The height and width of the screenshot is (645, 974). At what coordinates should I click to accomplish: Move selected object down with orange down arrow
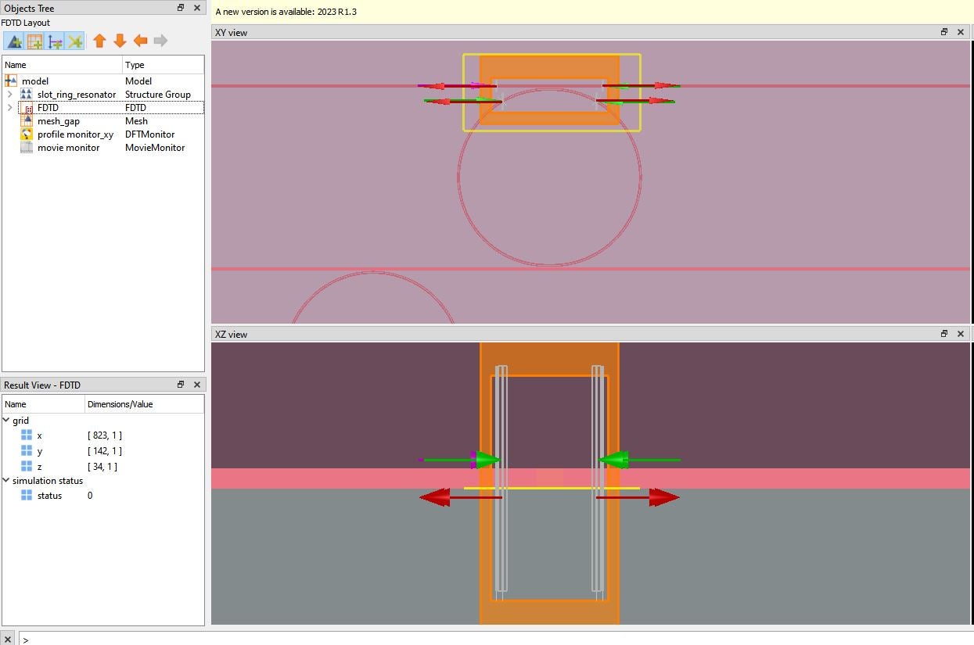tap(120, 41)
